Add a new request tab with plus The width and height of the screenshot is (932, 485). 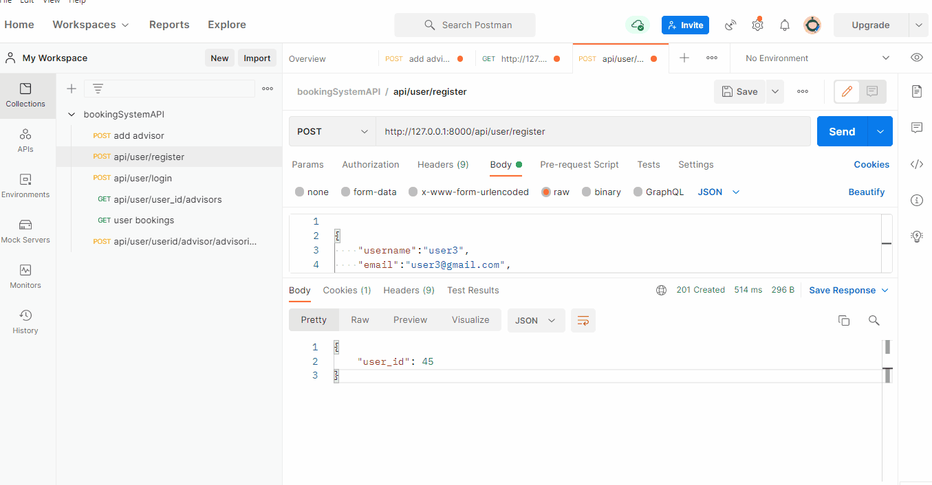684,58
